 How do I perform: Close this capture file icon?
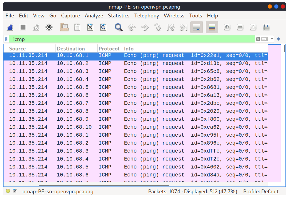point(90,27)
